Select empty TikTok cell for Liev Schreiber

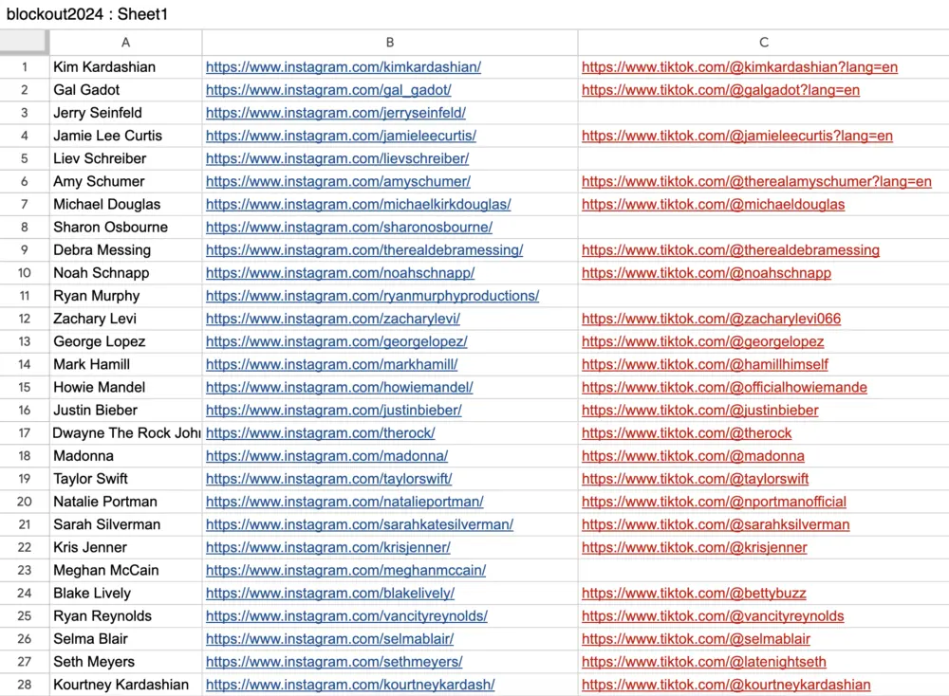tap(763, 159)
